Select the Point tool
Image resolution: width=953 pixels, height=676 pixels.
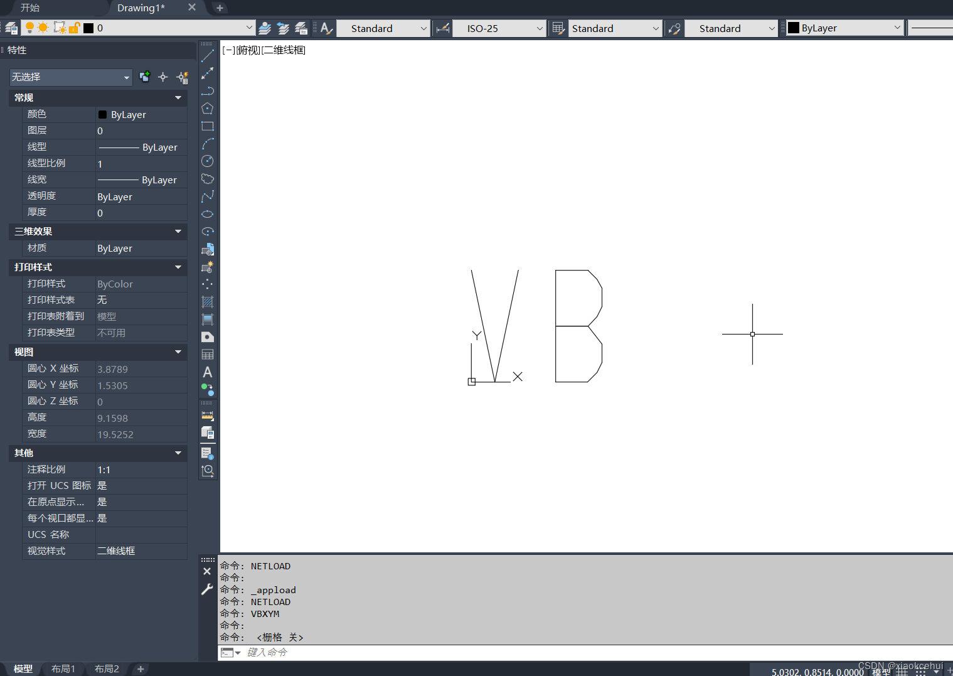pyautogui.click(x=208, y=284)
